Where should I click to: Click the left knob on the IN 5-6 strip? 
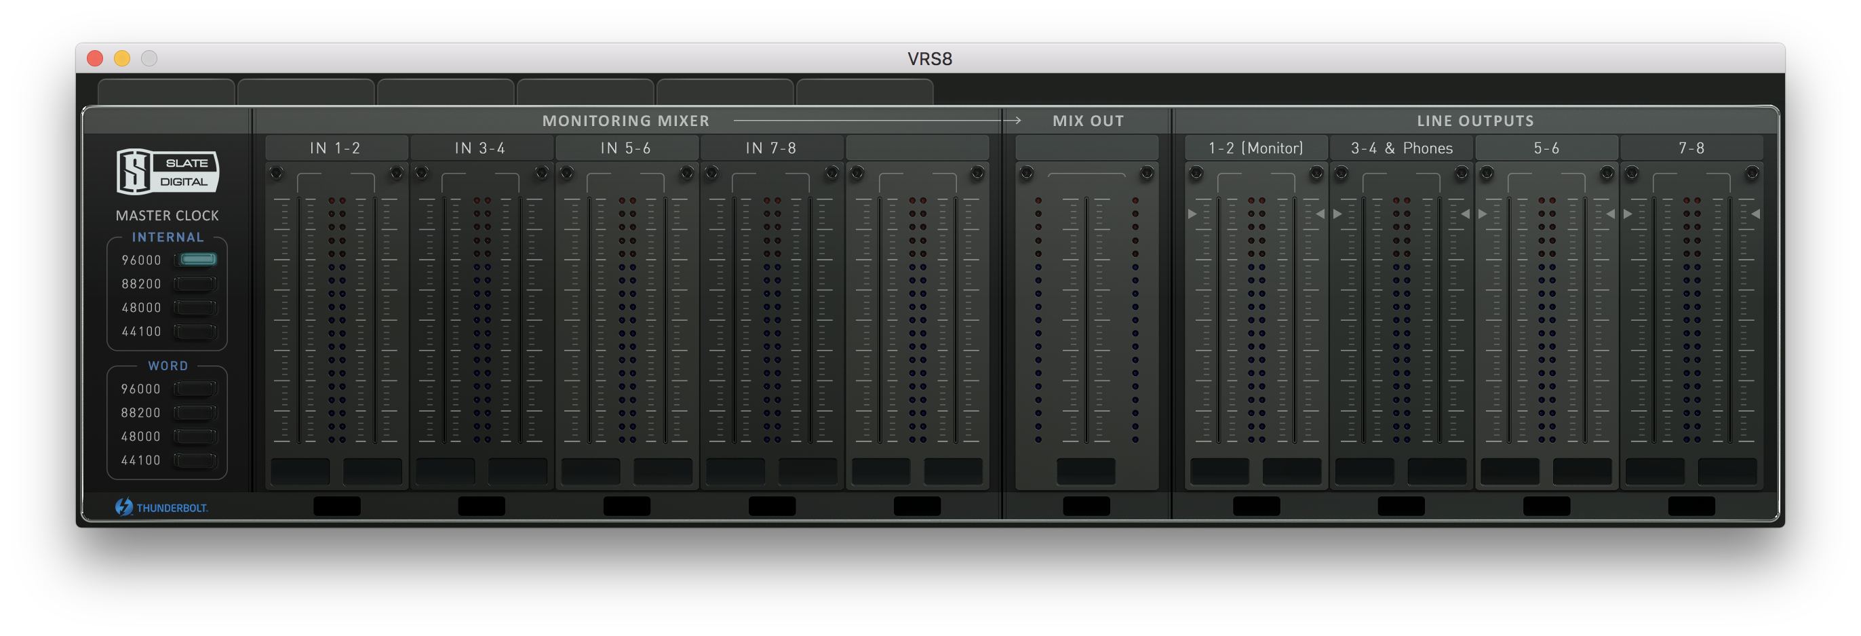[567, 174]
